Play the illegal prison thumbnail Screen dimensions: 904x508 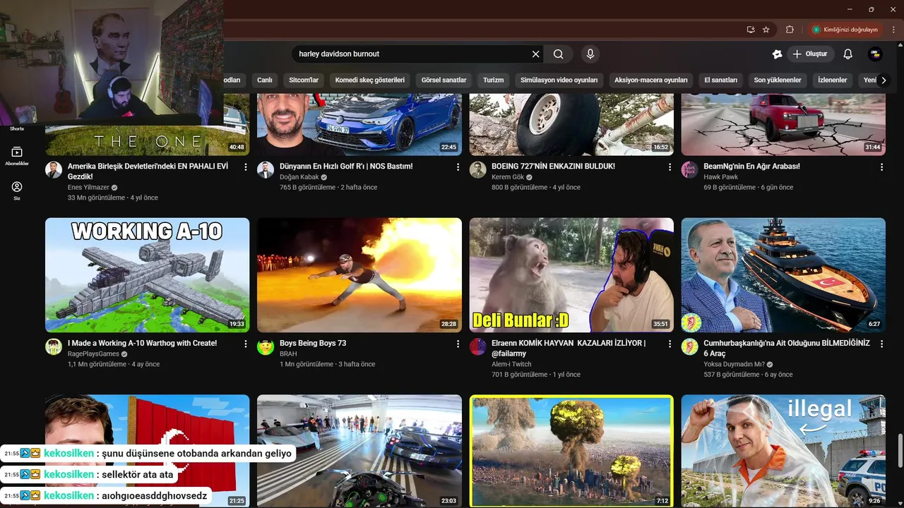click(x=783, y=452)
